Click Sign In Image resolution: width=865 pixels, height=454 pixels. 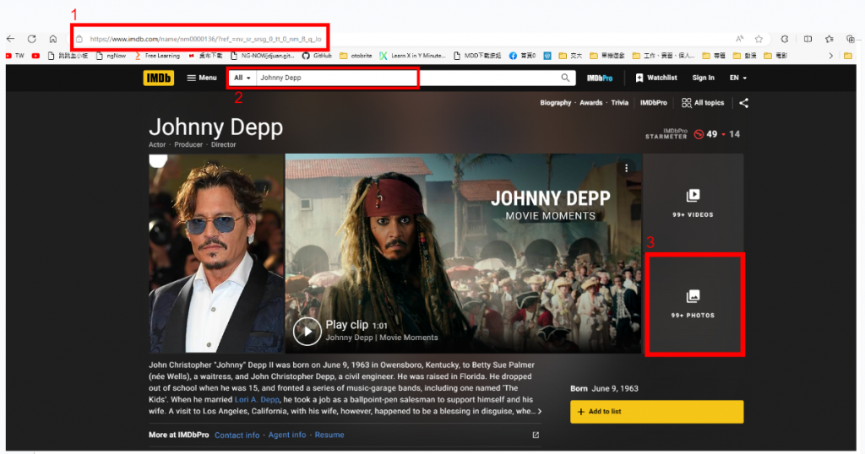[704, 78]
